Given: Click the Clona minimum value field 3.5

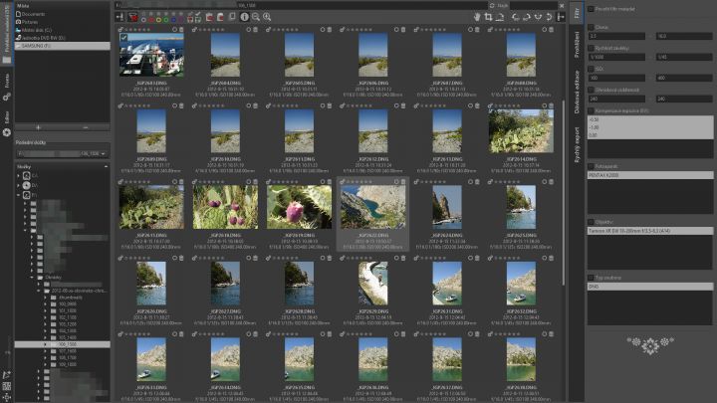Looking at the screenshot, I should coord(616,36).
